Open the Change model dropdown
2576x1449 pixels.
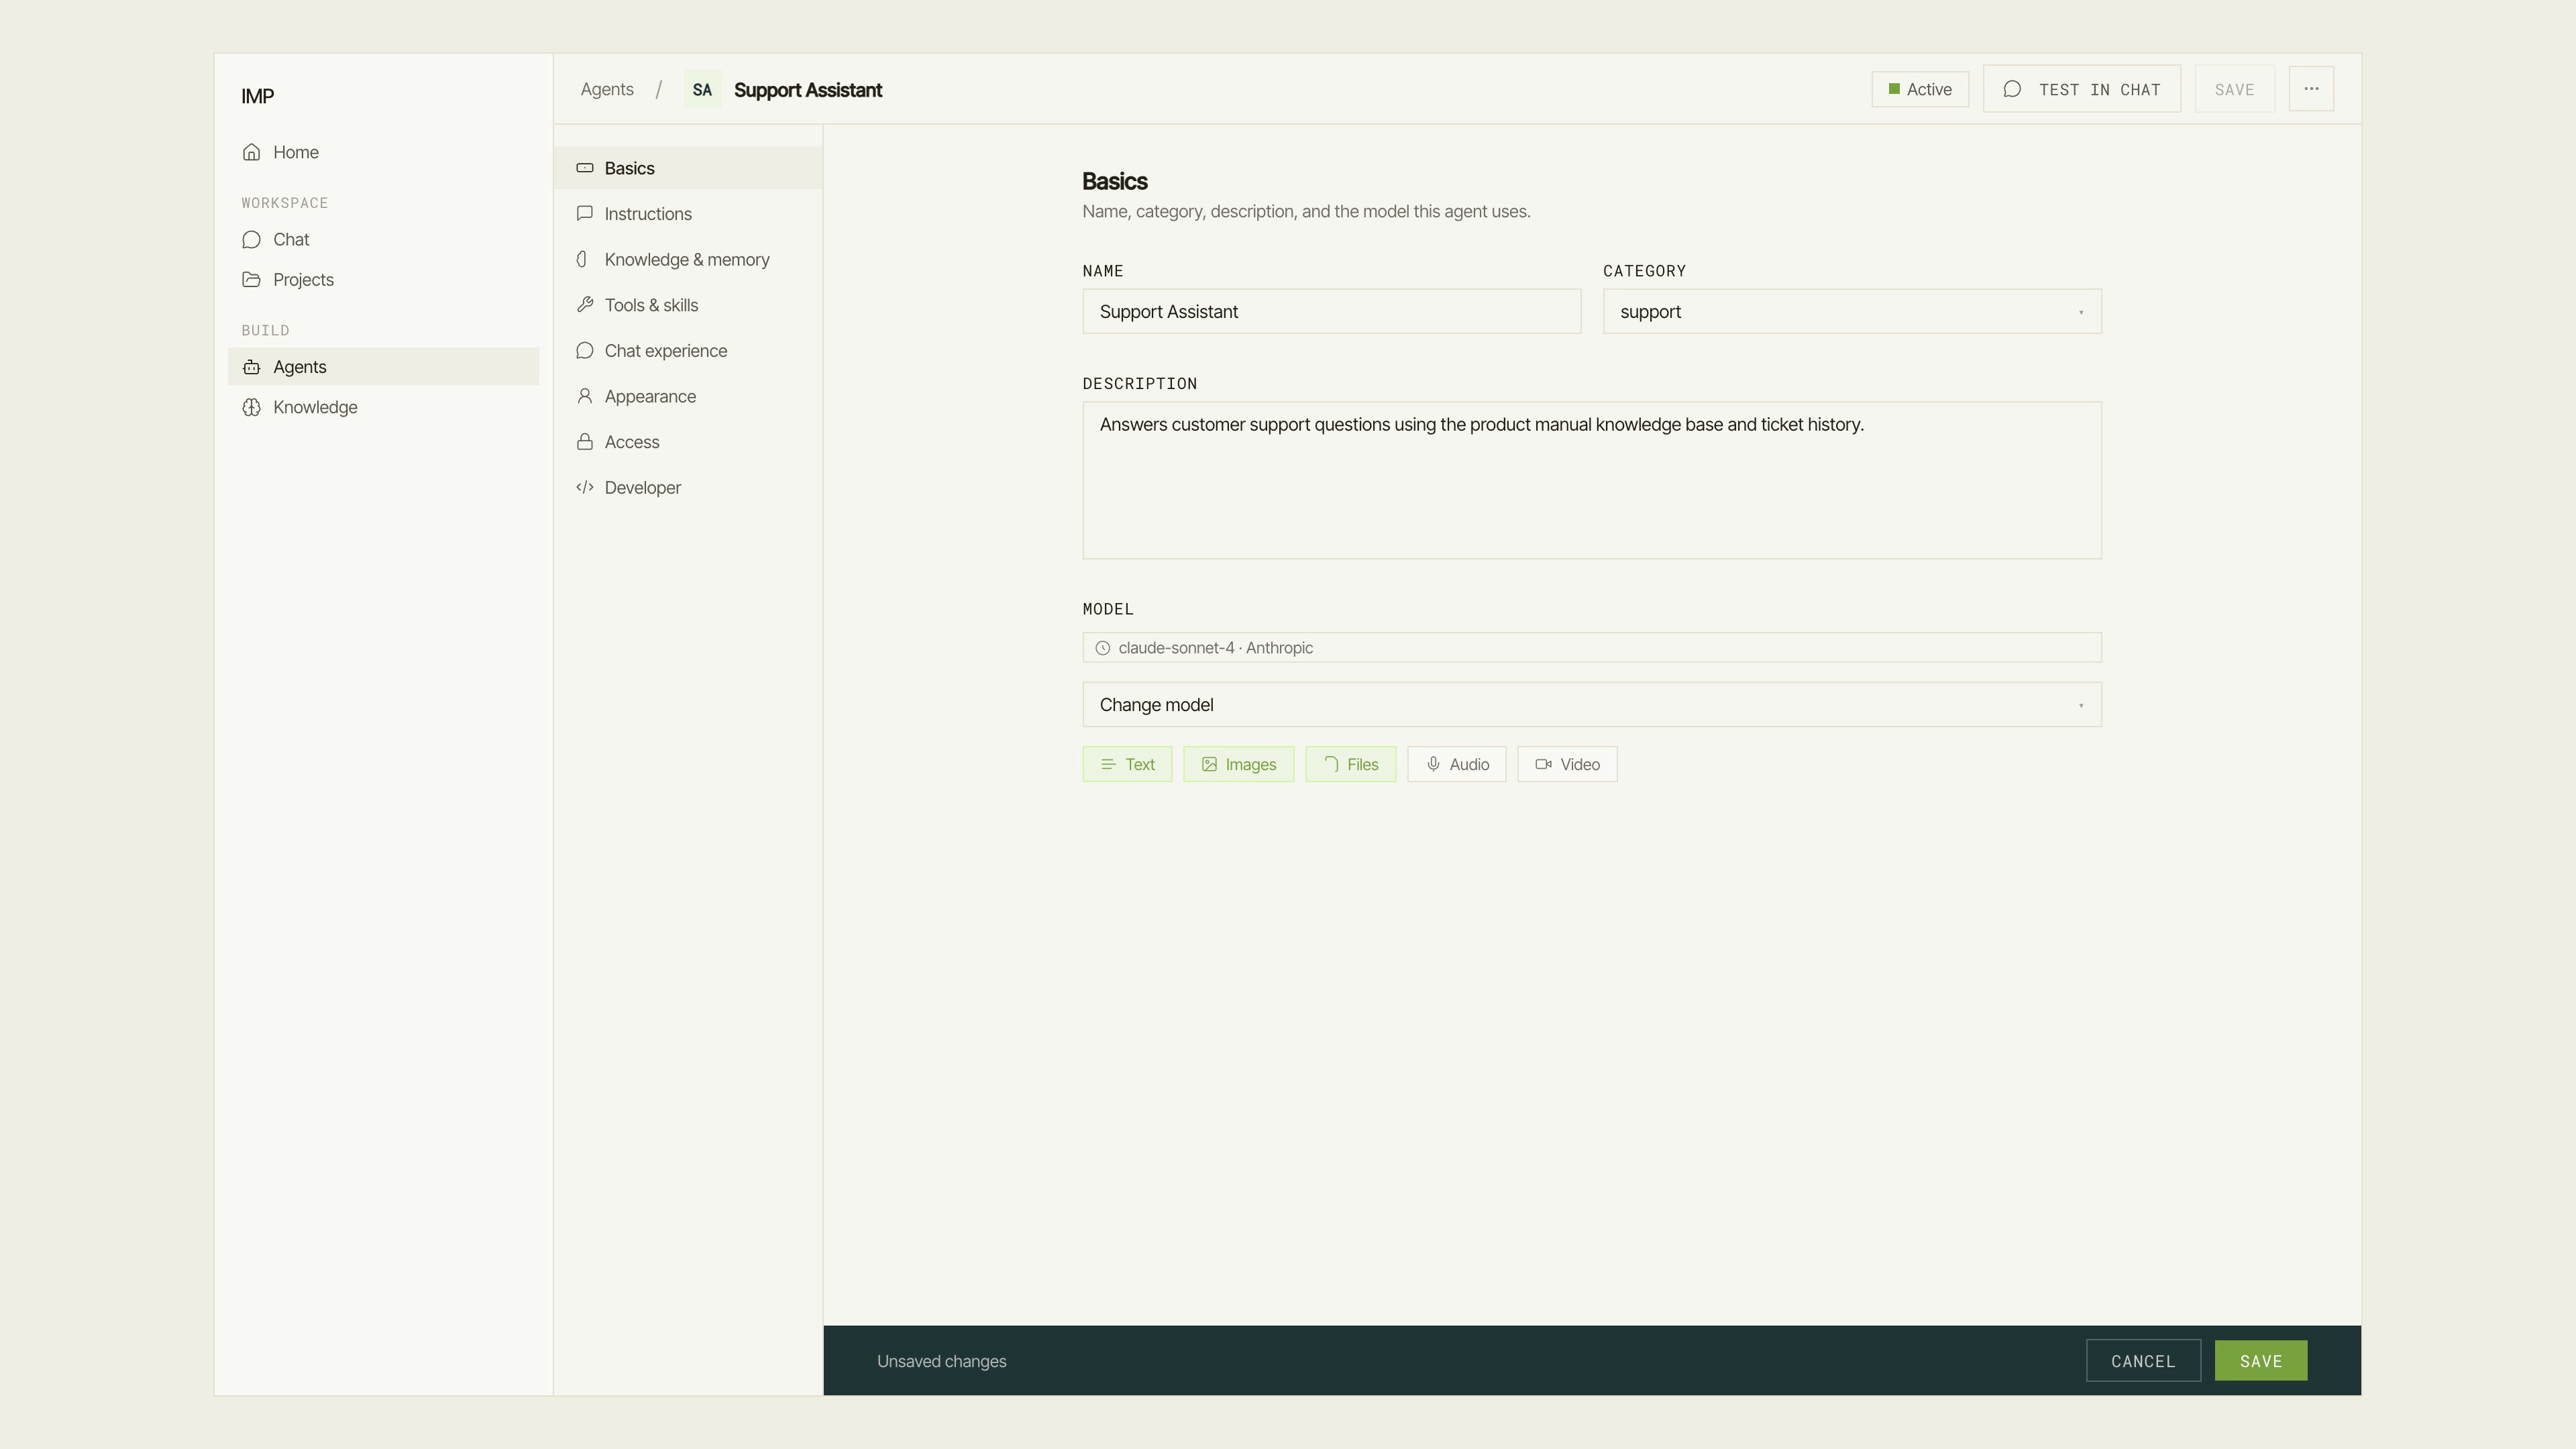coord(1592,705)
